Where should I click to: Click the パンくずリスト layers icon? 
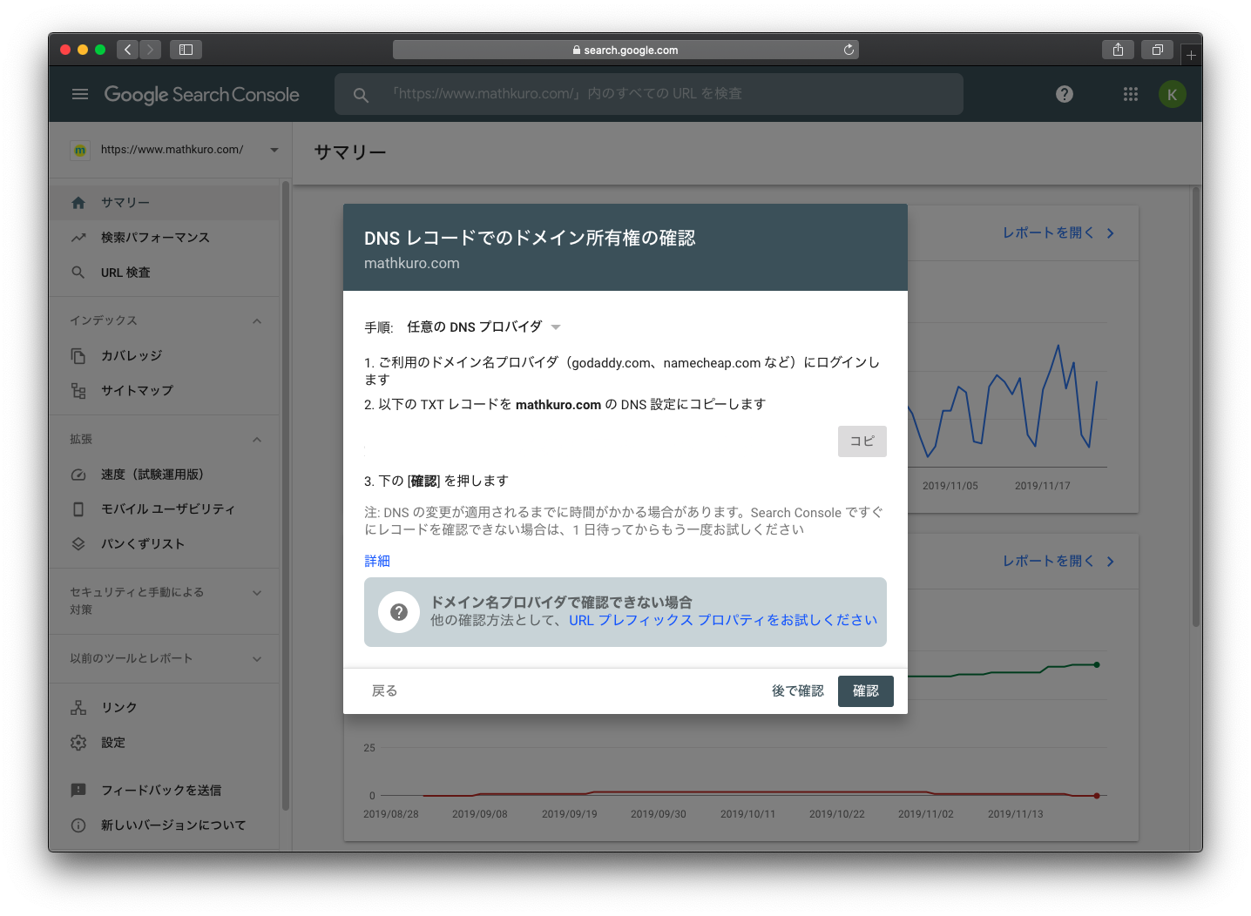coord(78,544)
